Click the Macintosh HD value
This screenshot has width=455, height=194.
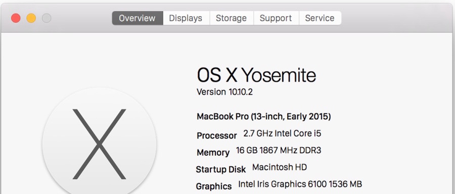point(280,167)
